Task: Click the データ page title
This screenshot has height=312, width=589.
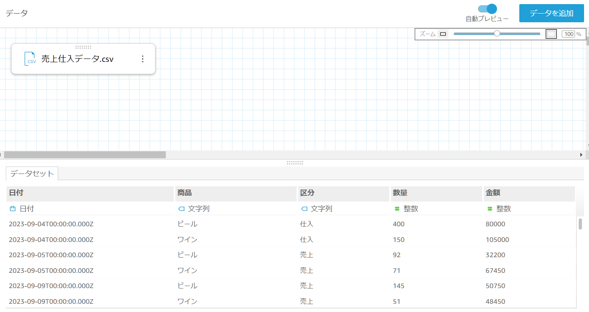Action: (17, 13)
